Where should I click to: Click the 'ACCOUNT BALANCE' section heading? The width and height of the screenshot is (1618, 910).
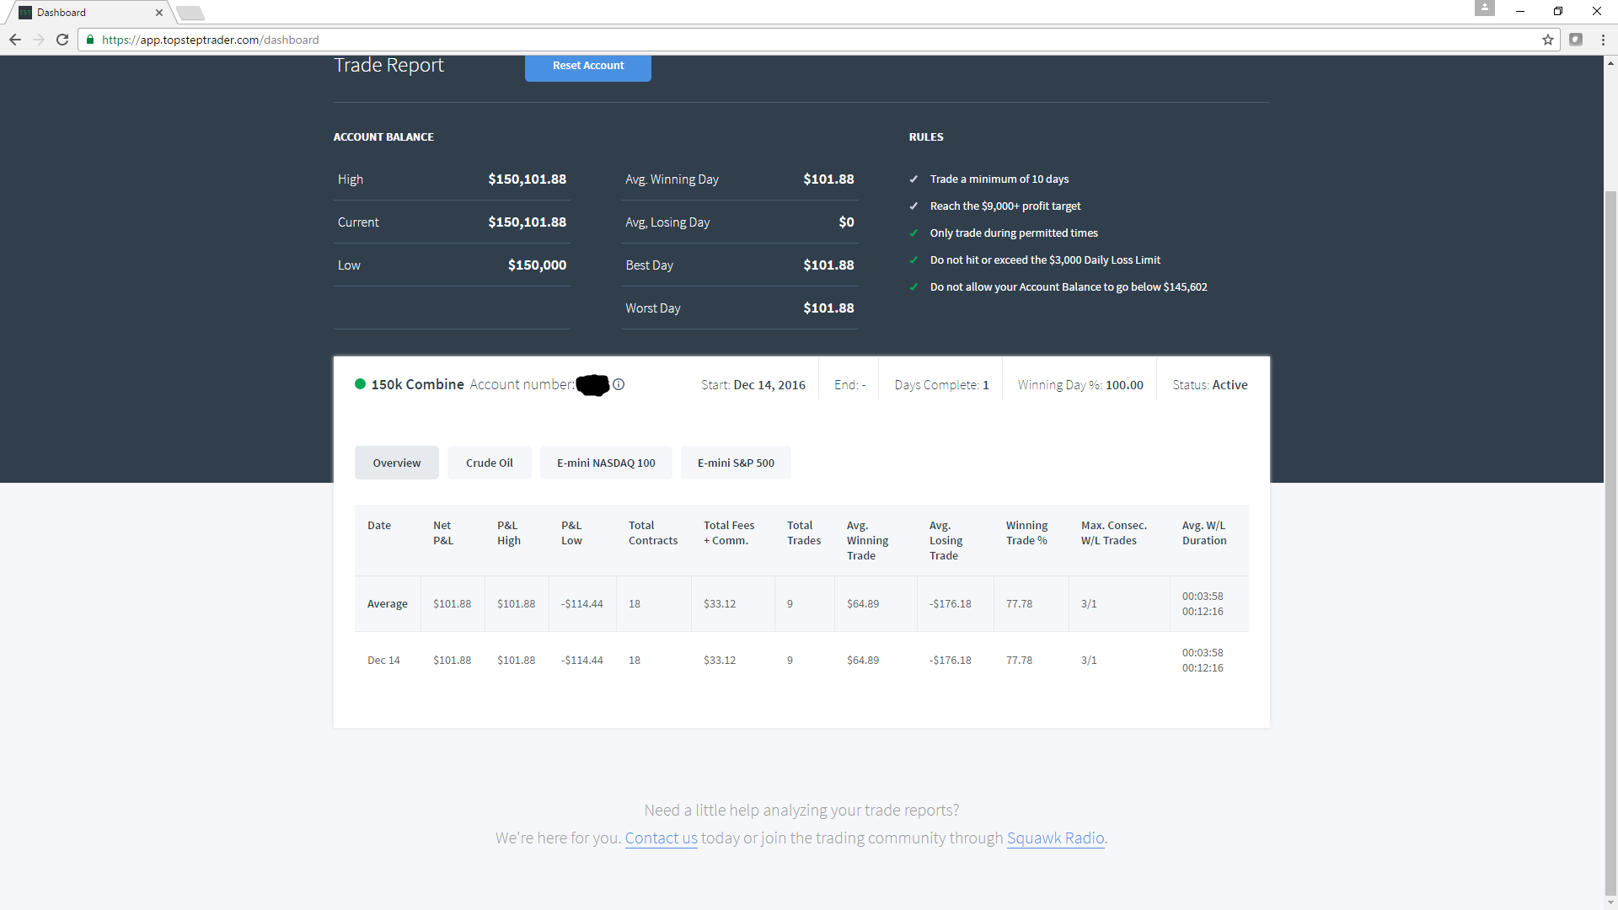coord(383,137)
